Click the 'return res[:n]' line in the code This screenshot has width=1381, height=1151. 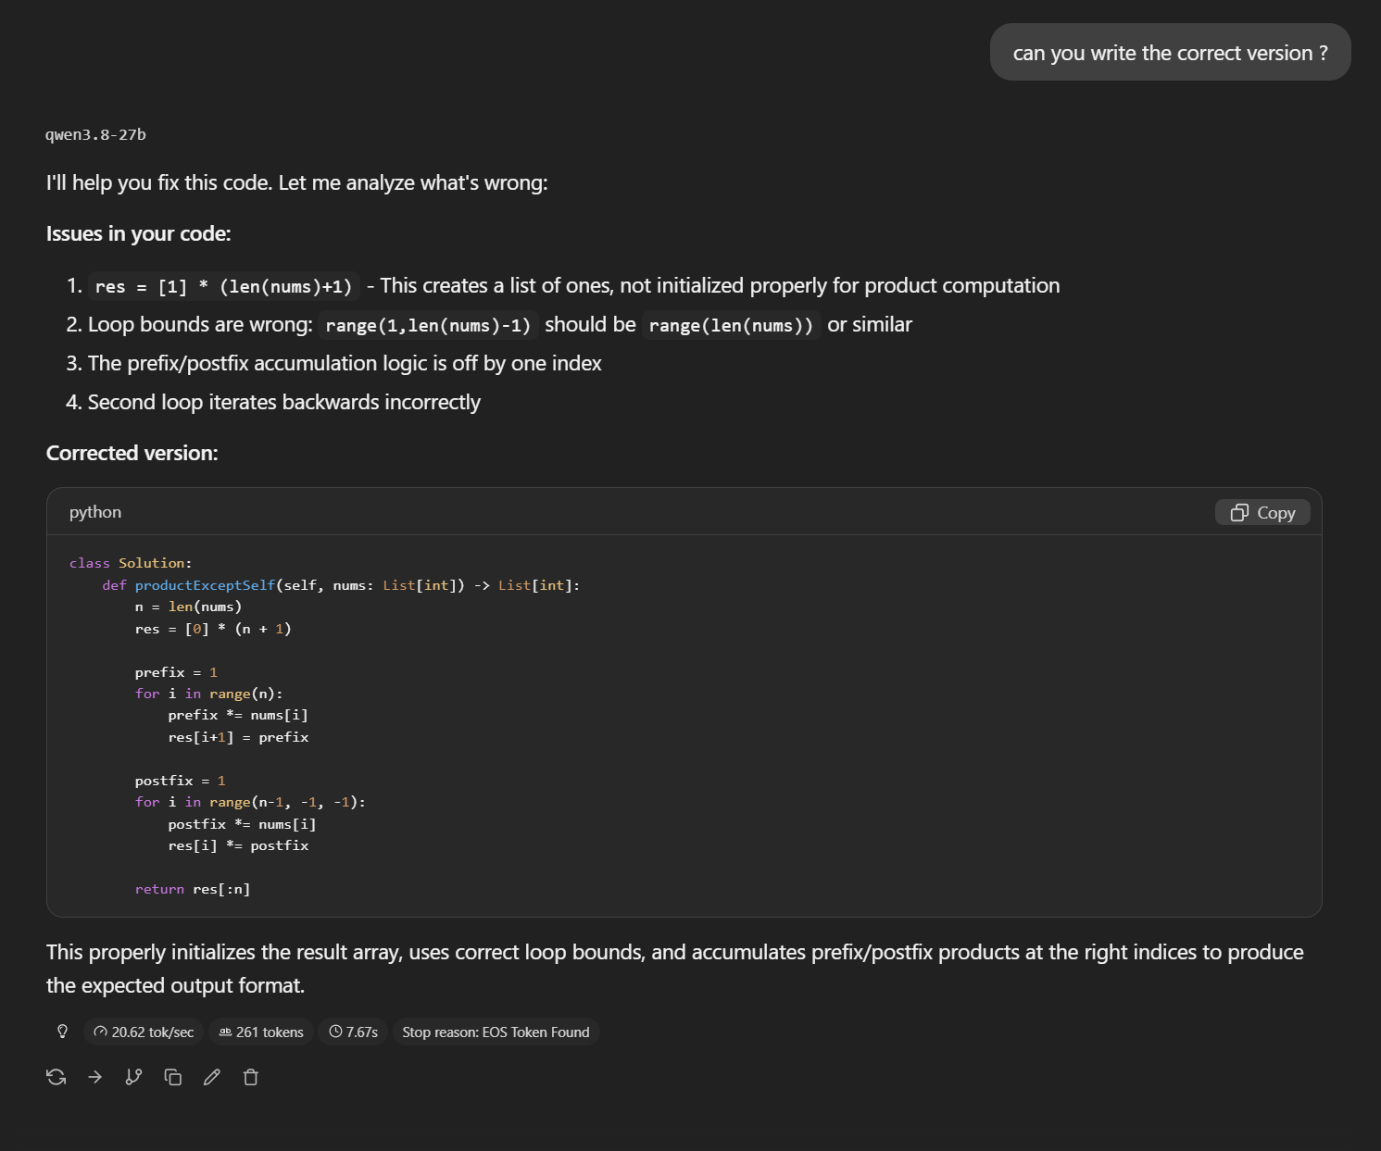tap(193, 889)
